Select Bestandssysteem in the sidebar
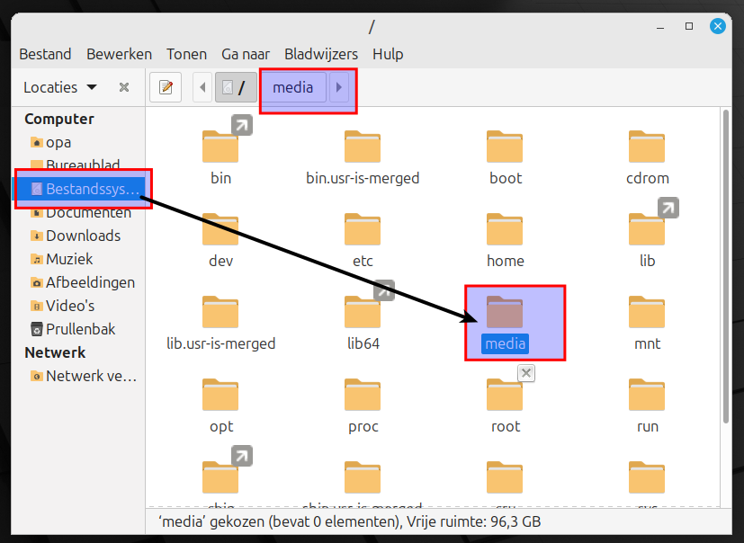 click(78, 189)
